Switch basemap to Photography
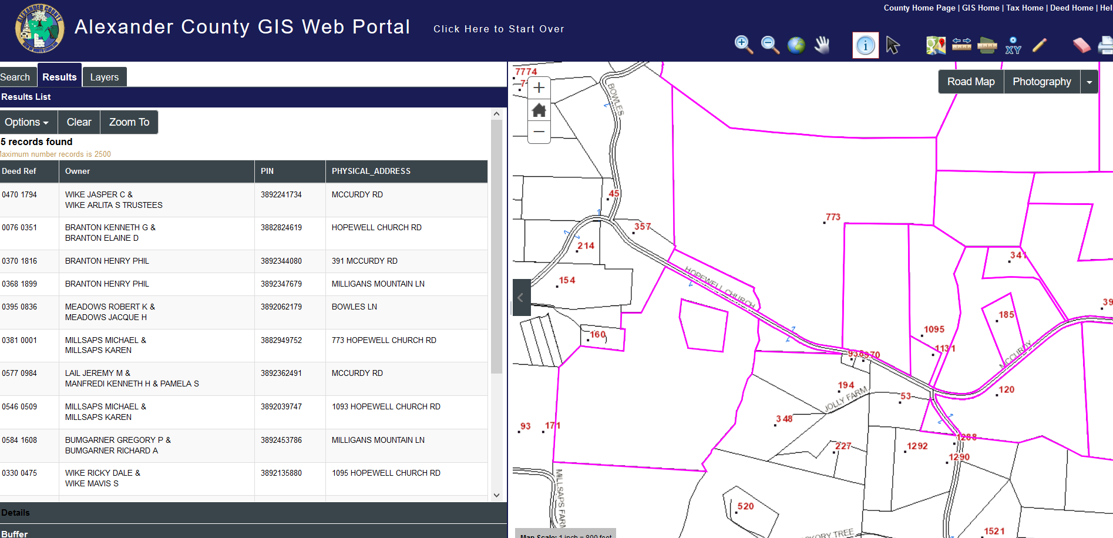The height and width of the screenshot is (538, 1113). coord(1041,82)
